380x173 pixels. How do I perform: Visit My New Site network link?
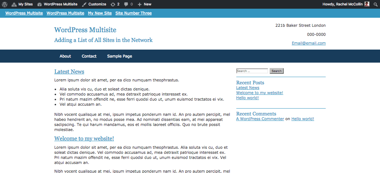100,13
